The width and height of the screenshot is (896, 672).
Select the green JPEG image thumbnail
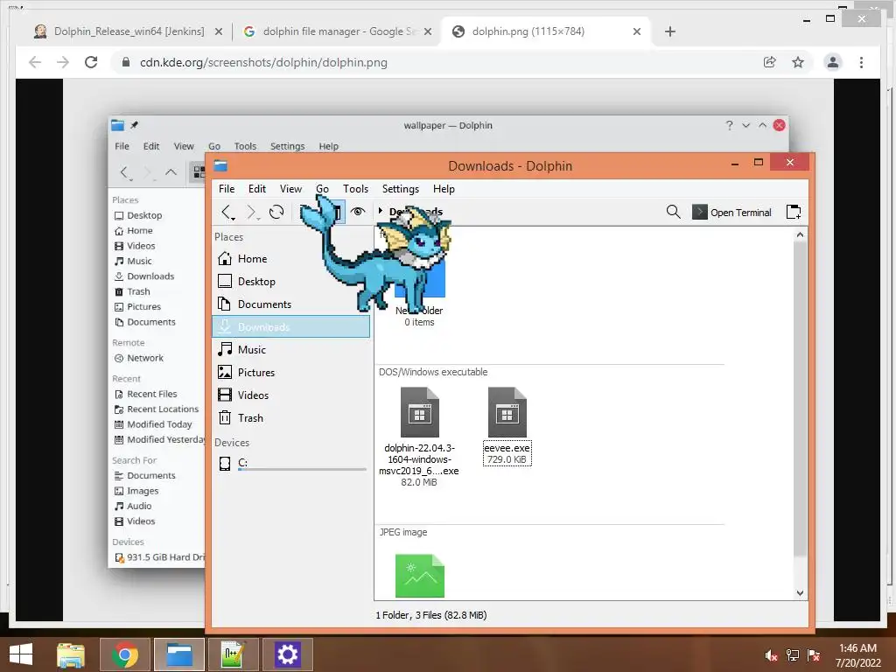(x=419, y=576)
